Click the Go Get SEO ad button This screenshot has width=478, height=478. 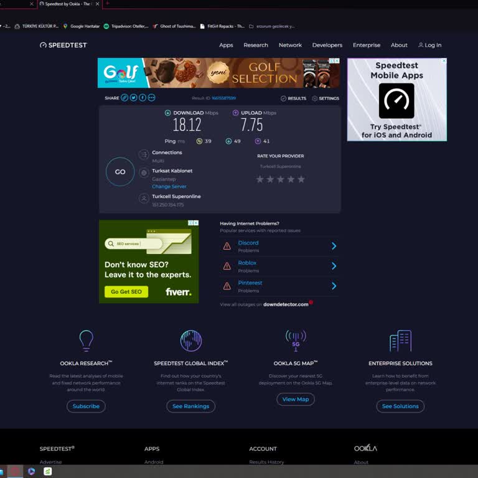(x=126, y=292)
